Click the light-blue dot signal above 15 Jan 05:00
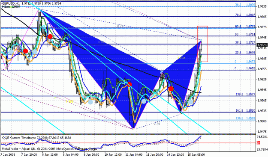The height and width of the screenshot is (157, 268). point(190,102)
